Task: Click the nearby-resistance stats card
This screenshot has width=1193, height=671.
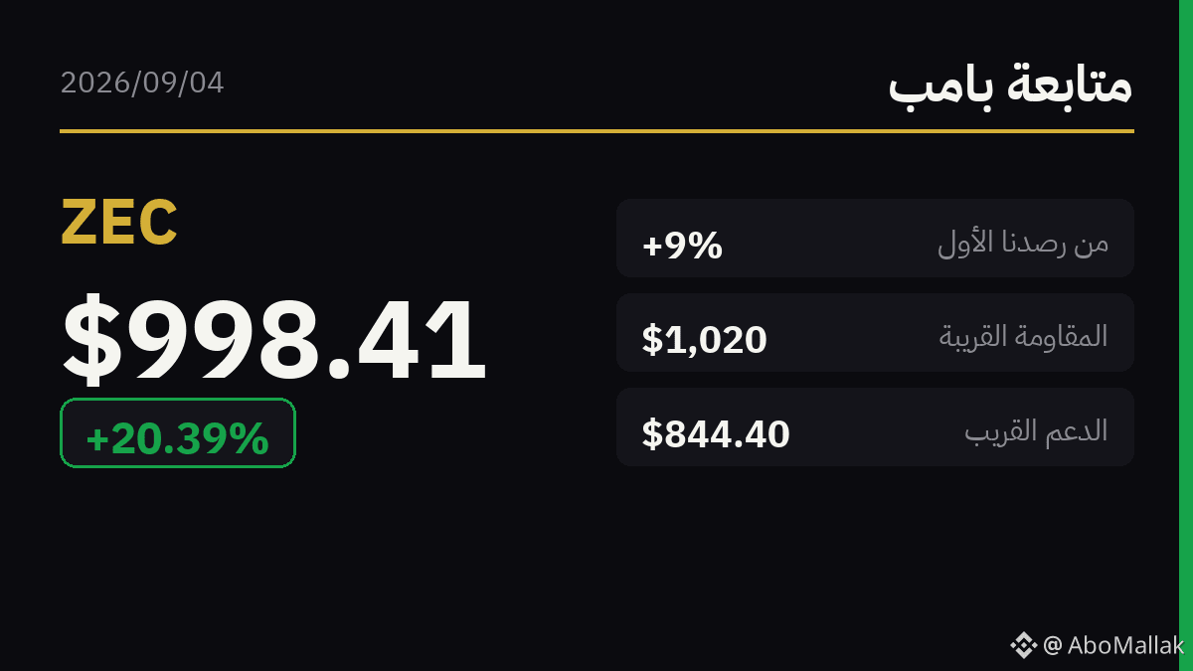Action: coord(875,333)
